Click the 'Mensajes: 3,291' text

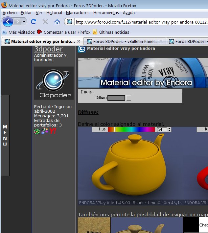point(51,116)
